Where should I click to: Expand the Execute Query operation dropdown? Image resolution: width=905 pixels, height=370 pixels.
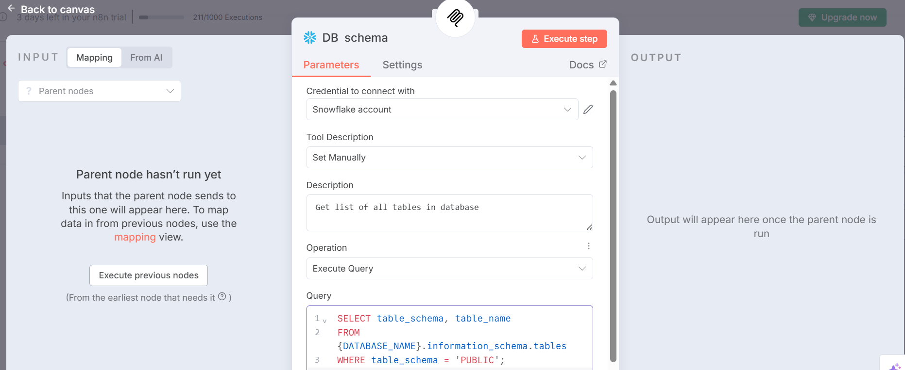tap(449, 269)
